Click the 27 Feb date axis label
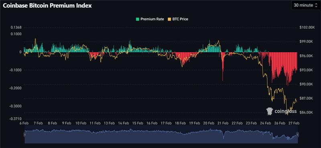The width and height of the screenshot is (321, 148). [294, 123]
